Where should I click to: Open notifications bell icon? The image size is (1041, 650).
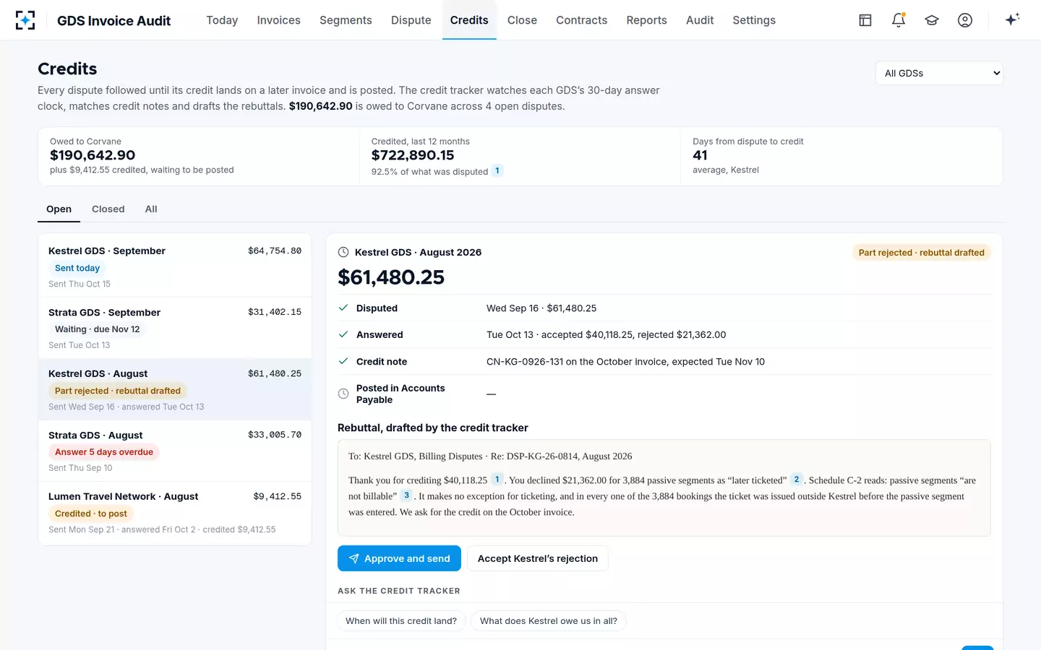[899, 20]
